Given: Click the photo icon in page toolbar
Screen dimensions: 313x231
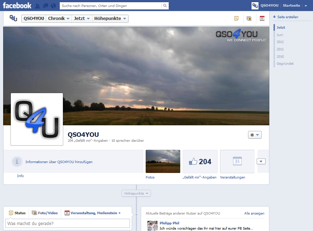Looking at the screenshot, I should coord(249,19).
